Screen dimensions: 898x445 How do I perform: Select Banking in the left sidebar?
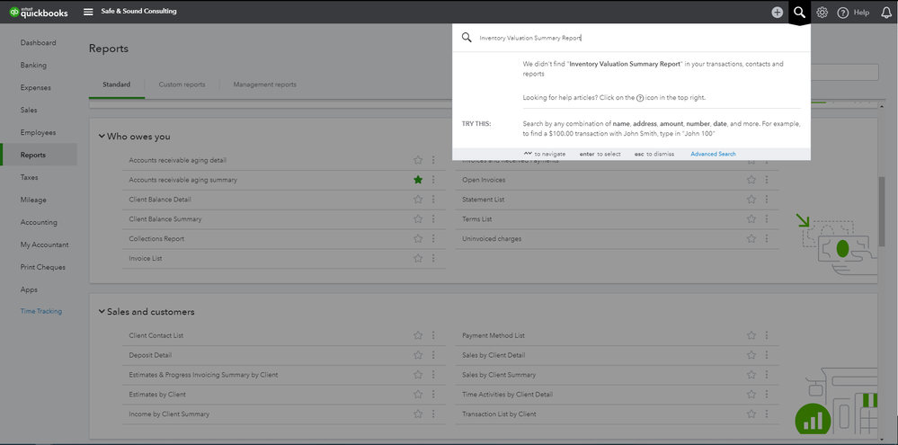(33, 66)
